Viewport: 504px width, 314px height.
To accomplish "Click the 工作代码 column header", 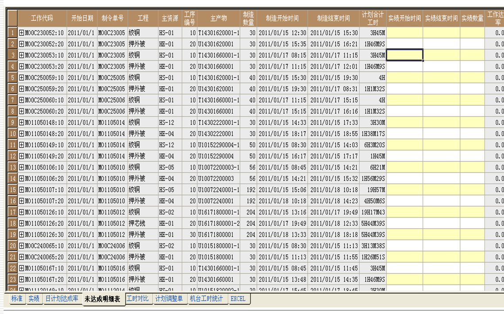I will 42,18.
